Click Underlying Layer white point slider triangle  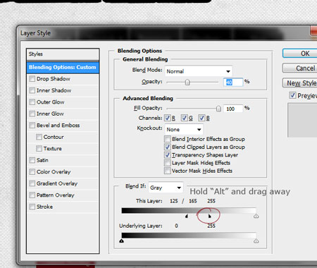tap(256, 240)
